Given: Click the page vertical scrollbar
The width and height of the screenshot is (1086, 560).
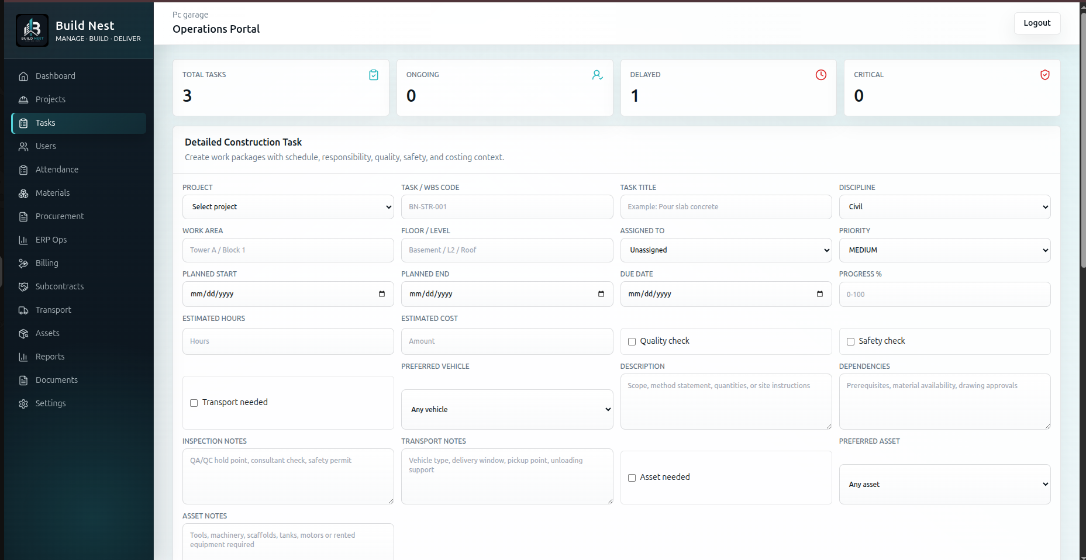Looking at the screenshot, I should (x=1082, y=140).
